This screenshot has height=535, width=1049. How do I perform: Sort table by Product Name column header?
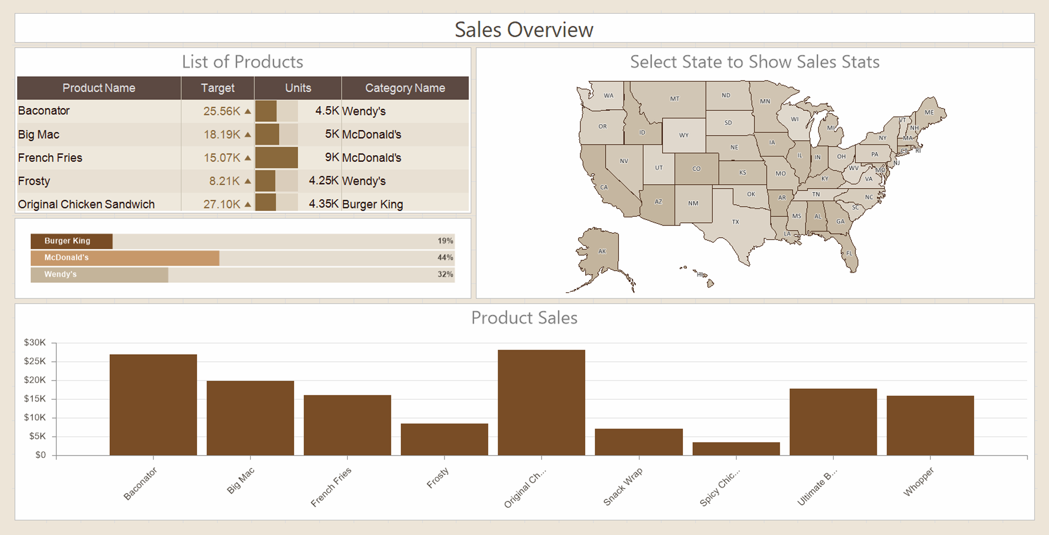(99, 88)
